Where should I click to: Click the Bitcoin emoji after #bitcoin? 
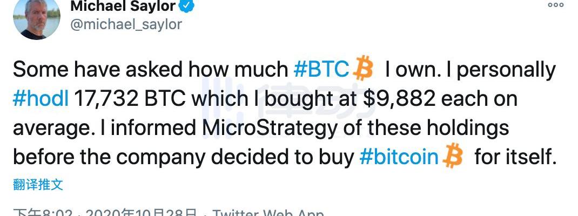pos(453,157)
